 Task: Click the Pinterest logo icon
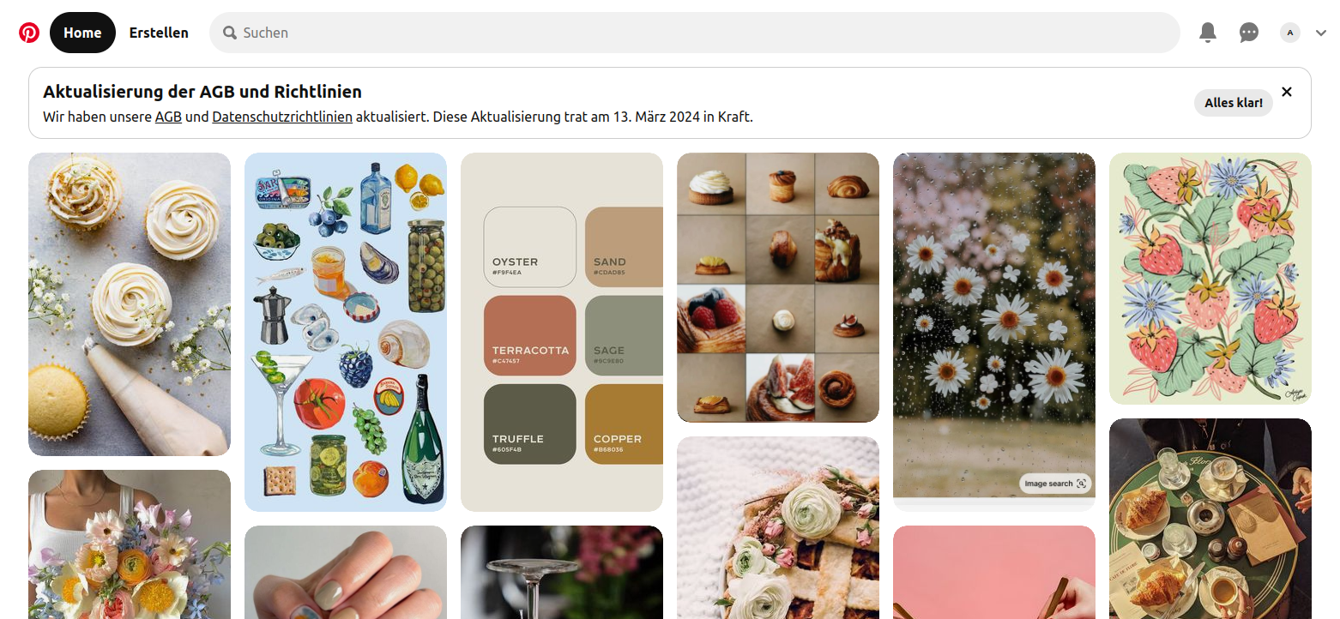(x=29, y=33)
